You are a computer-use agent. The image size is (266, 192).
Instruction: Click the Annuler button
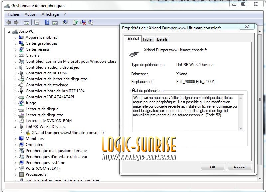(239, 167)
